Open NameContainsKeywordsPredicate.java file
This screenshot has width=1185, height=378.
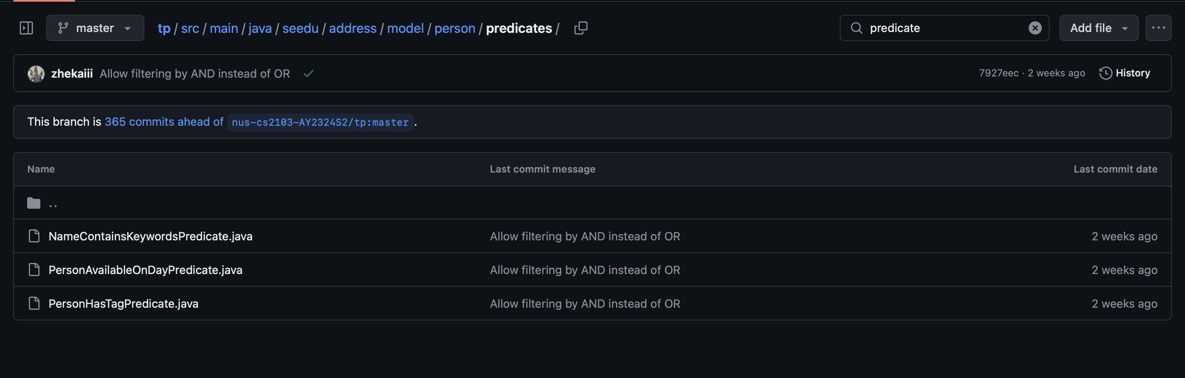[x=151, y=236]
